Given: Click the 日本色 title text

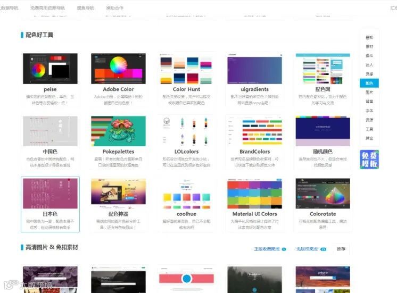Looking at the screenshot, I should pyautogui.click(x=50, y=214).
